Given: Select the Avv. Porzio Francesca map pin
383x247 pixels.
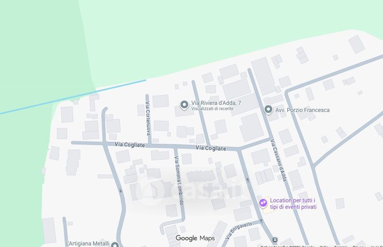Looking at the screenshot, I should click(x=268, y=110).
